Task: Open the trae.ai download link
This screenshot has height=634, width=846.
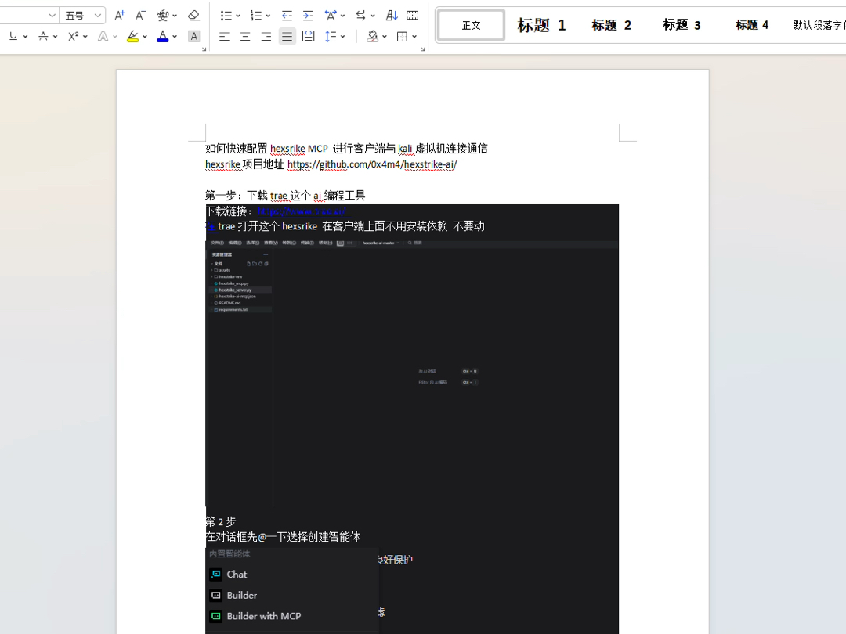Action: 302,211
